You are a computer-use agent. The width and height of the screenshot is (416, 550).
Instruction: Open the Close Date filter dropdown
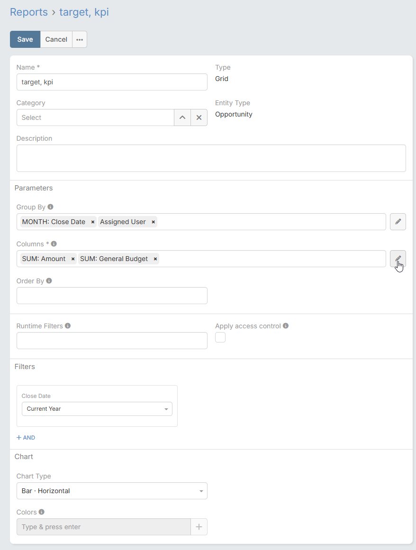coord(97,409)
